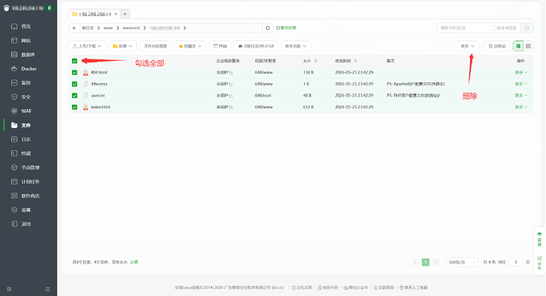The width and height of the screenshot is (546, 296).
Task: Open the 回收站 recycle bin
Action: click(x=497, y=46)
